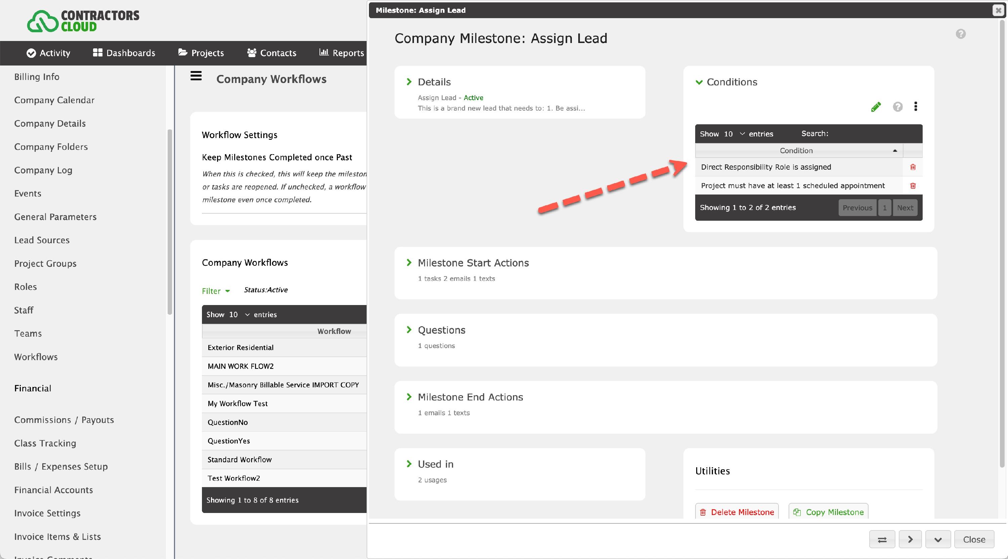Collapse the Conditions section
This screenshot has width=1008, height=559.
coord(699,82)
